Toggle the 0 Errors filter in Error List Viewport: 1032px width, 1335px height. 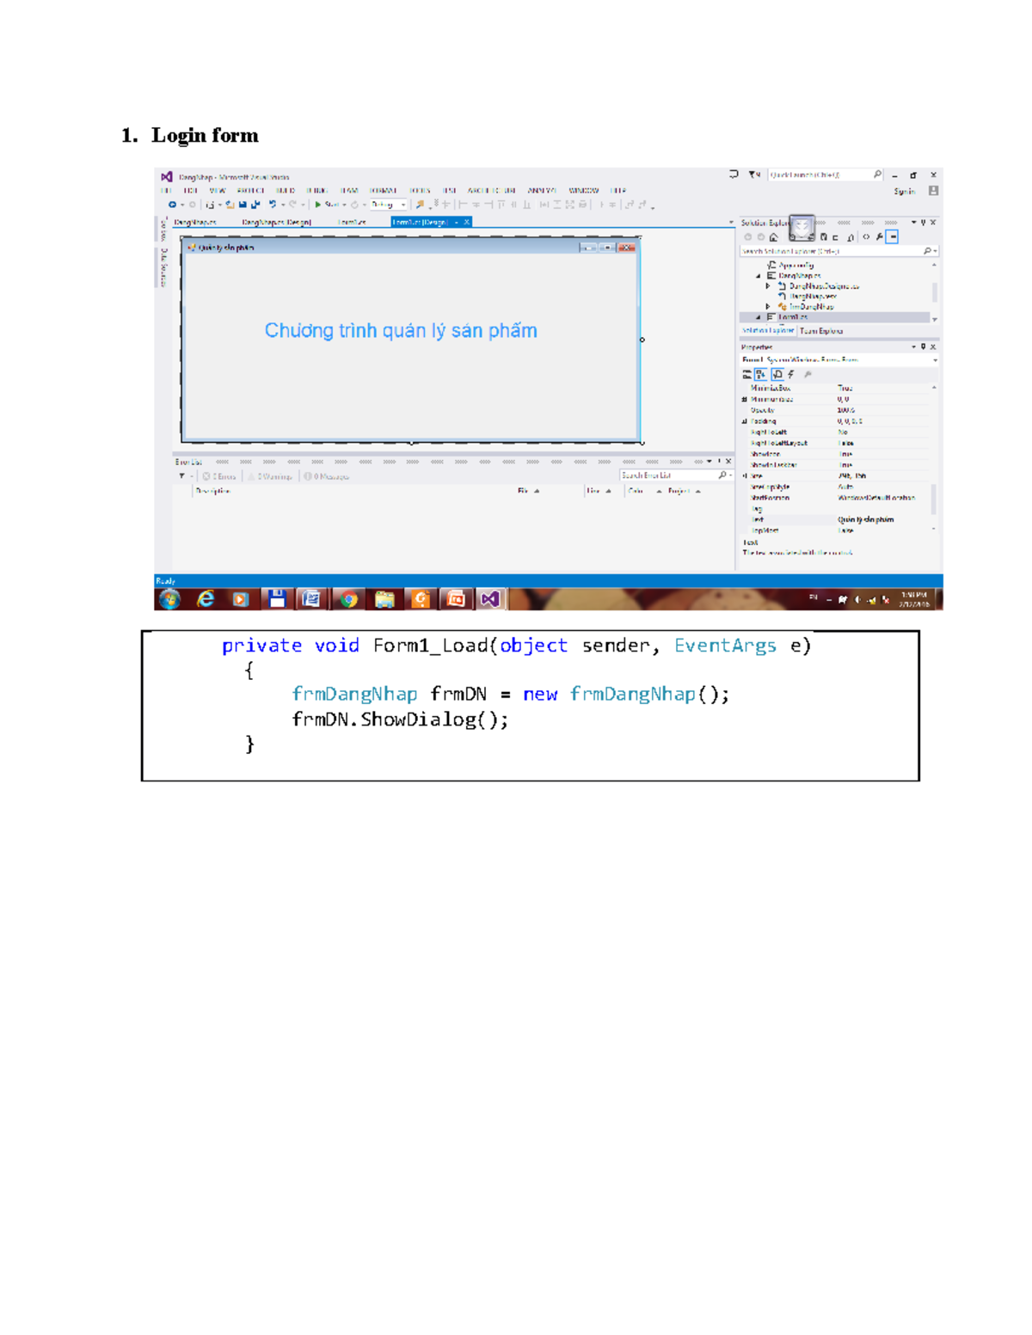pos(220,476)
